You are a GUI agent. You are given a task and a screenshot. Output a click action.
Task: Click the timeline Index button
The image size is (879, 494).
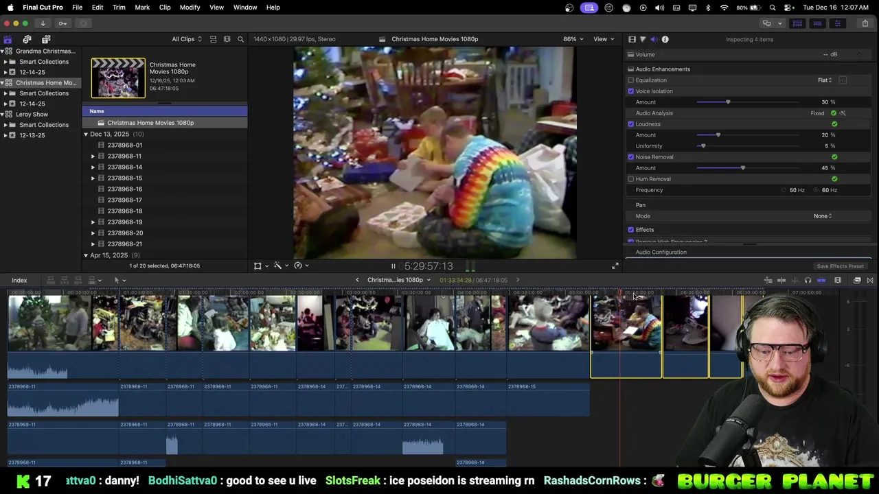[x=19, y=280]
